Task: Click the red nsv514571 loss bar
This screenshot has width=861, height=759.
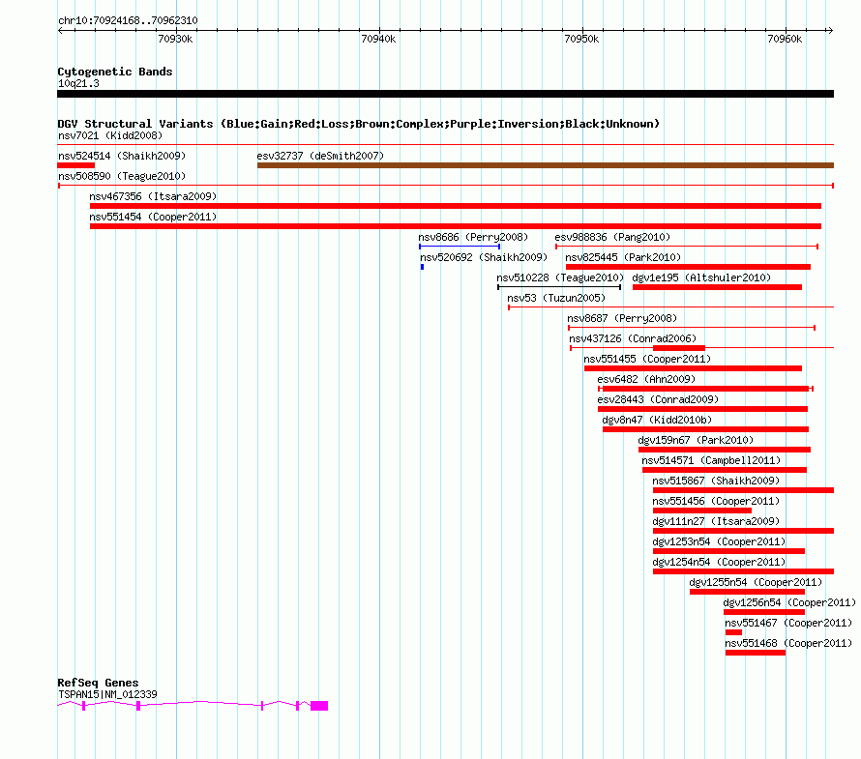Action: [725, 470]
